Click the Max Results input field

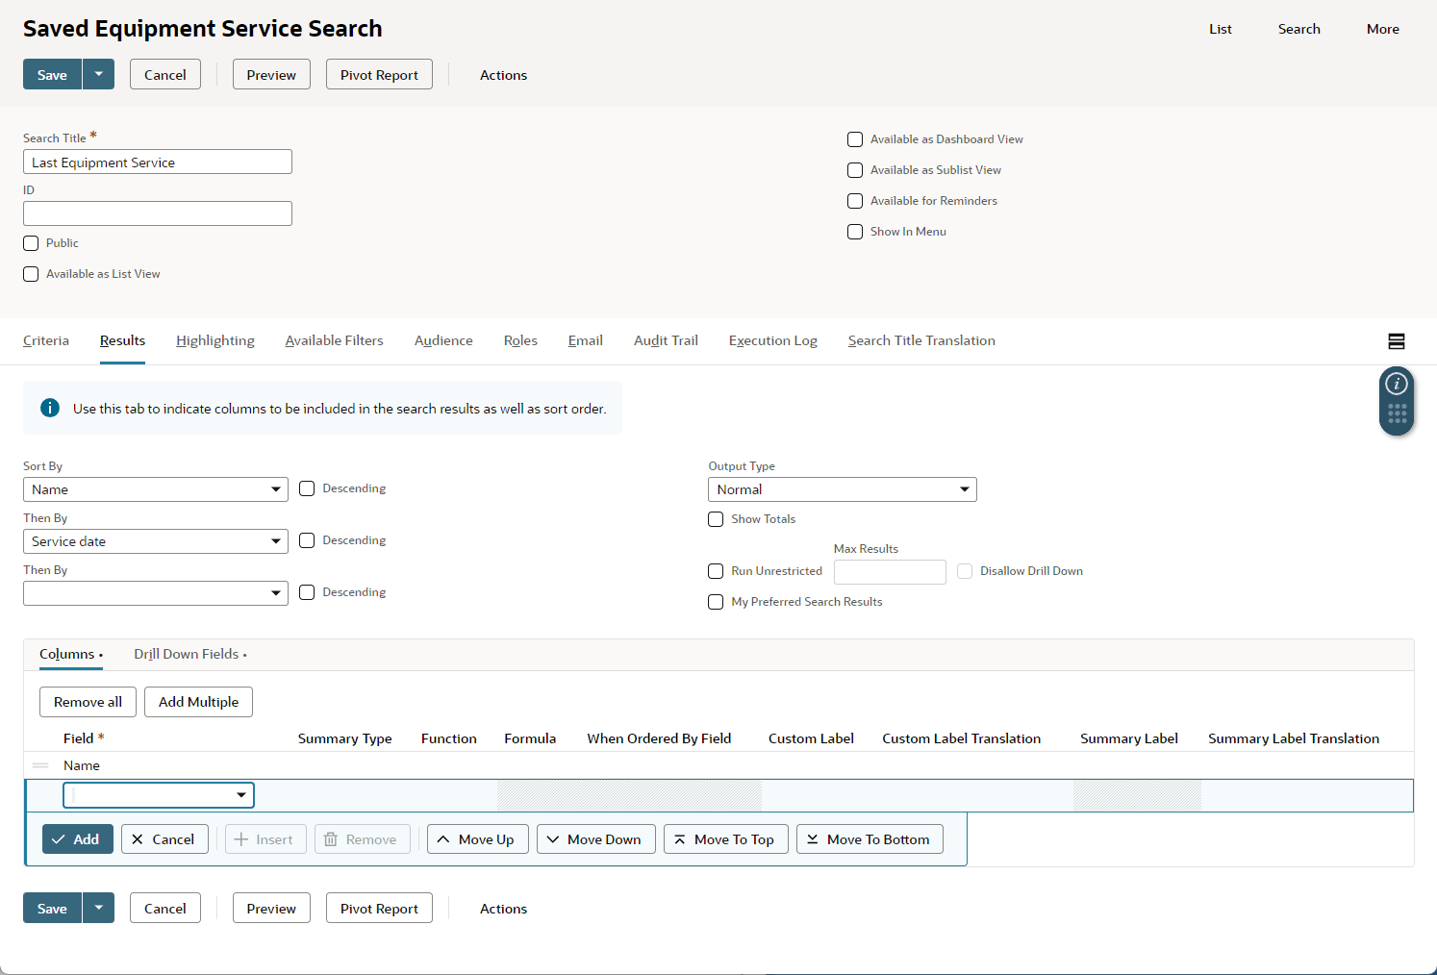tap(890, 572)
